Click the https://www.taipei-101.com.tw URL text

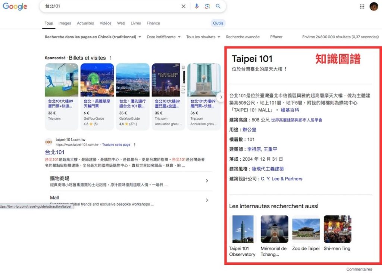[77, 145]
